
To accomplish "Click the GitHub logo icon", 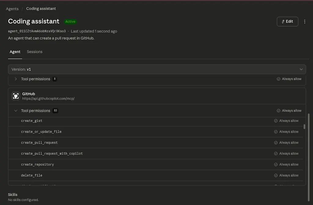I will [16, 96].
